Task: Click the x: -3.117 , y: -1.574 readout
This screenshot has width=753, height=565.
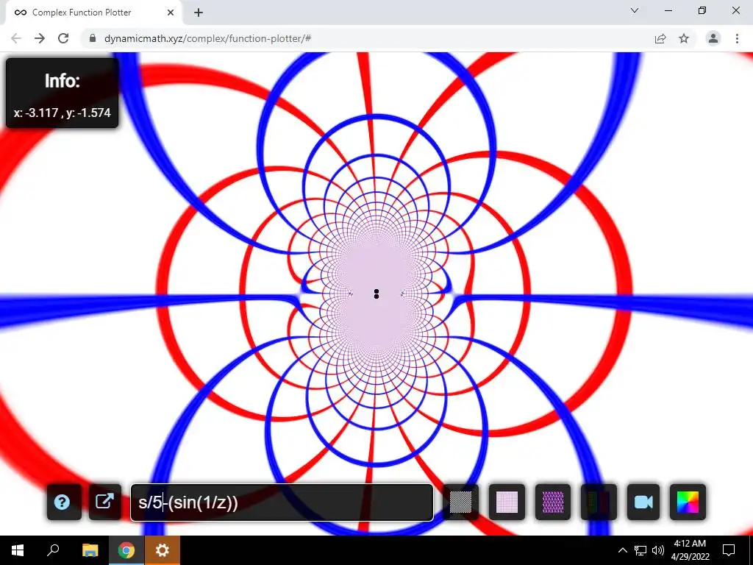Action: (x=62, y=113)
